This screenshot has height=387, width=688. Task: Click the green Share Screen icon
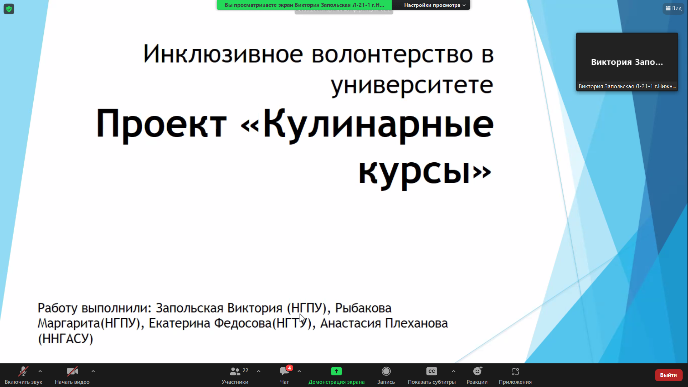(x=336, y=372)
